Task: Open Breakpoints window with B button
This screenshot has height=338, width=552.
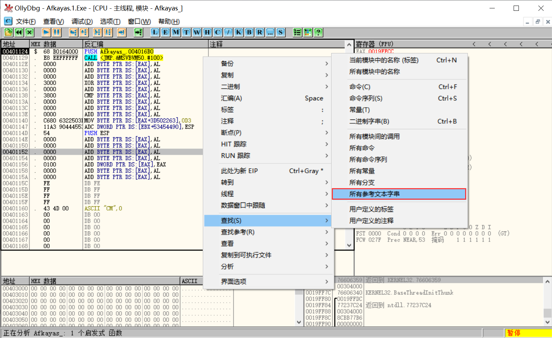Action: point(249,32)
